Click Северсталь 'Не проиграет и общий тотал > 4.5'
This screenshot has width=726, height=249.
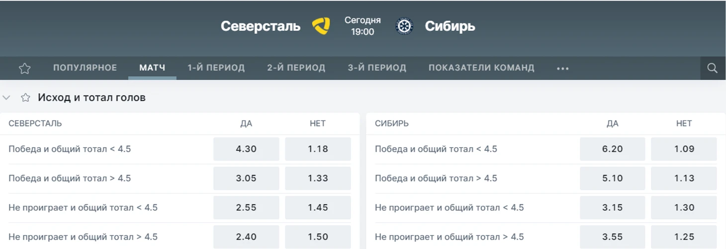pyautogui.click(x=83, y=237)
